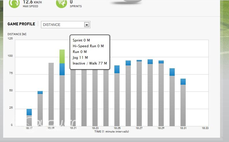Click the 'Jog 11 M' tooltip entry
The height and width of the screenshot is (142, 229).
[x=80, y=58]
